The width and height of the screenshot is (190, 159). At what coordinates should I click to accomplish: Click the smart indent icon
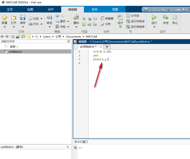(84, 24)
